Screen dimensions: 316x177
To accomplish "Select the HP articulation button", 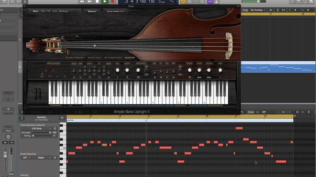I will click(x=64, y=75).
